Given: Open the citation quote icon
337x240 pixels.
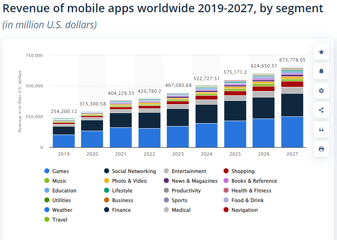Looking at the screenshot, I should pos(321,129).
